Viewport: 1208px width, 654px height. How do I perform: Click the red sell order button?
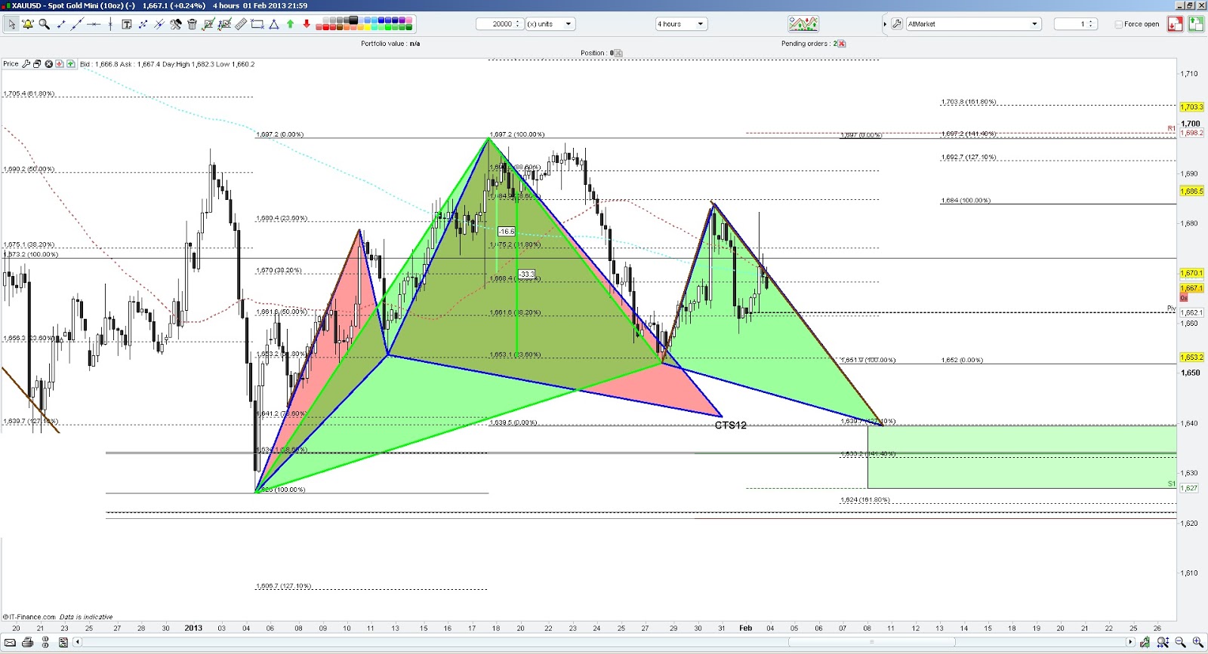coord(1175,24)
